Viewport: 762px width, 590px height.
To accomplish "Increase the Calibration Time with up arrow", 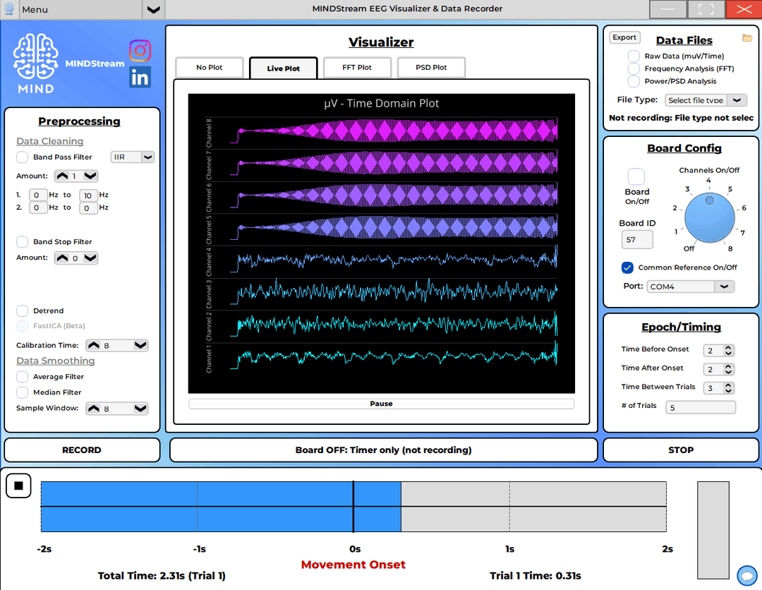I will click(x=93, y=346).
